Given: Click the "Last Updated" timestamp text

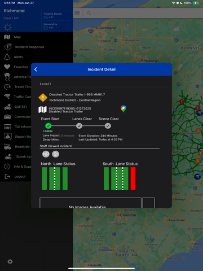Looking at the screenshot, I should pos(100,139).
